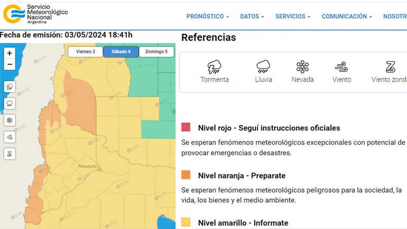Filter map by storm (Tormenta) alert icon
The height and width of the screenshot is (229, 407).
point(10,87)
